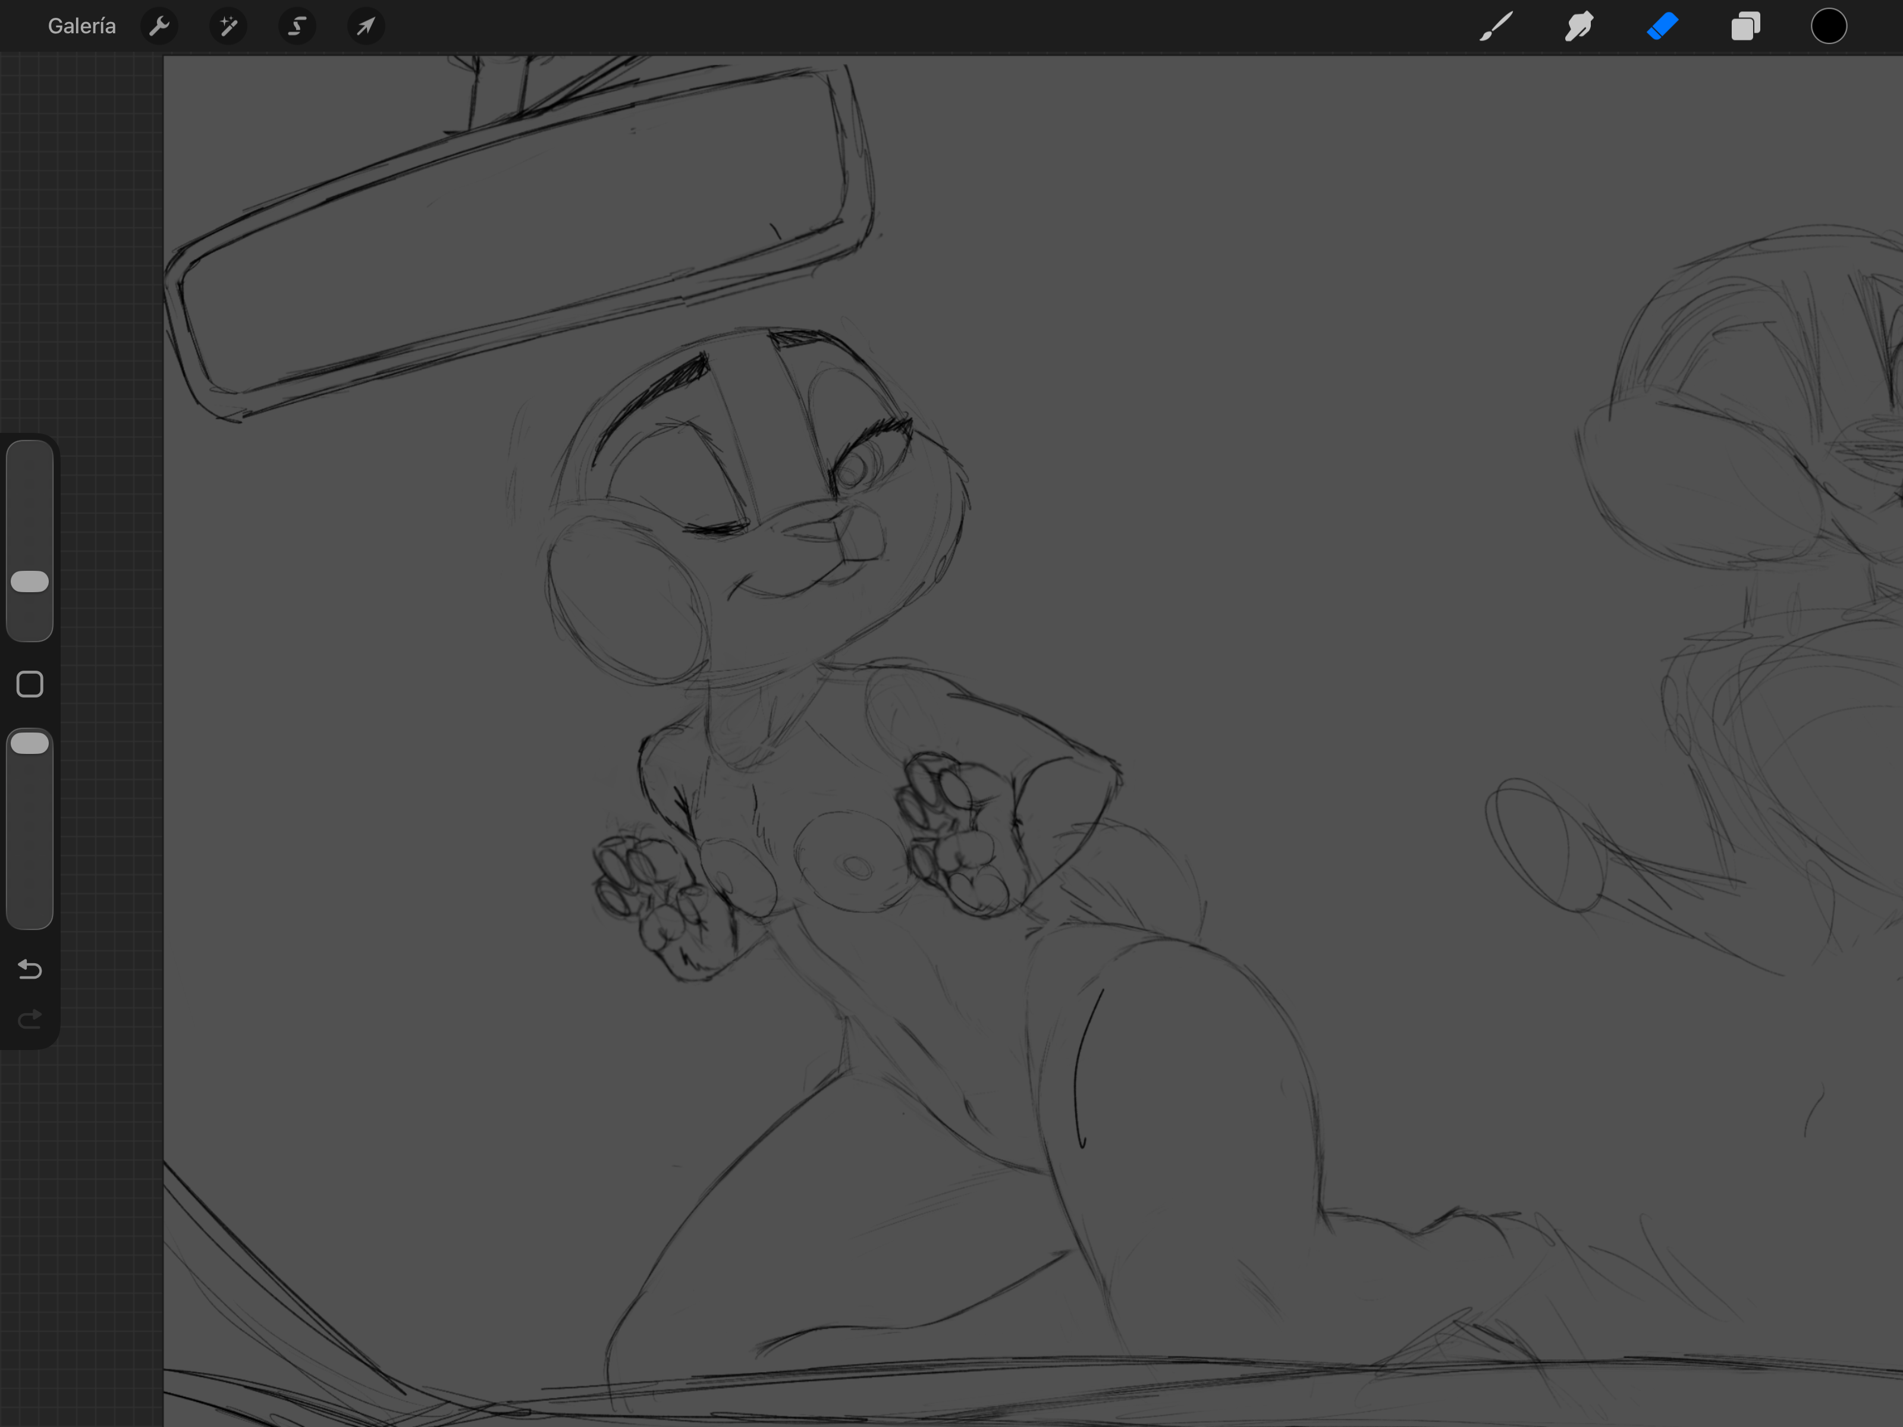Click the brush opacity slider handle
Viewport: 1903px width, 1427px height.
[x=29, y=743]
